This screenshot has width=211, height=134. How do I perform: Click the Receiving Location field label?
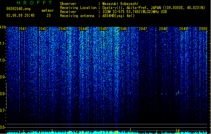78,8
